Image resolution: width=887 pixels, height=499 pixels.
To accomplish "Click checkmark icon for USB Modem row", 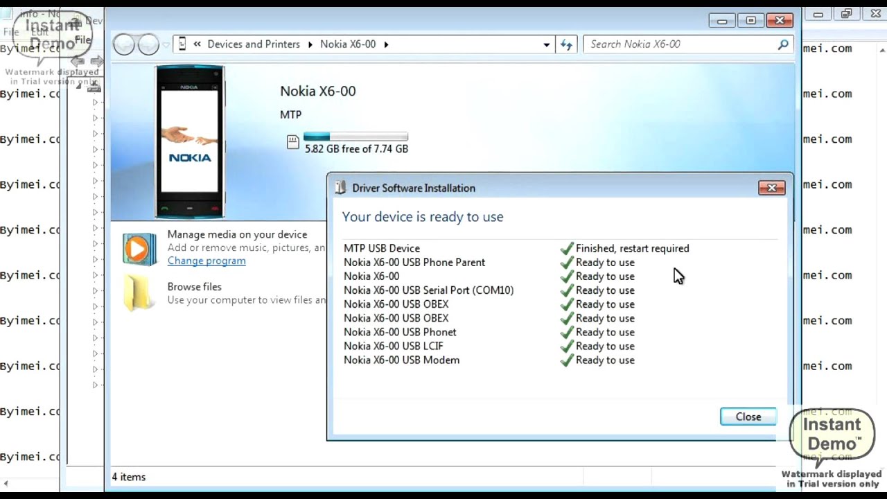I will [567, 360].
